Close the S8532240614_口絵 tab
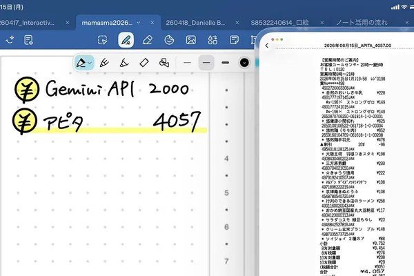The image size is (414, 276). pos(322,23)
